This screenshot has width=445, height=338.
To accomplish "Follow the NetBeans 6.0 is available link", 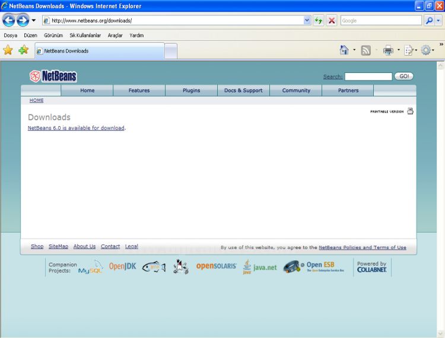I will (x=76, y=128).
